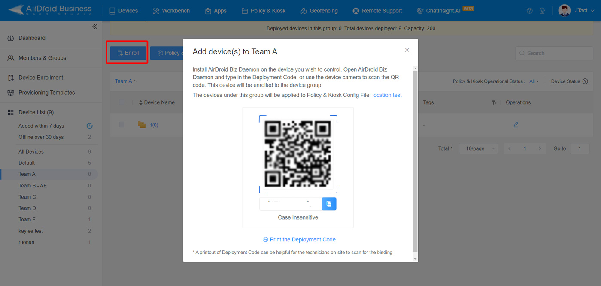Click the printer icon beside Print the Deployment Code
Viewport: 601px width, 286px height.
click(265, 240)
